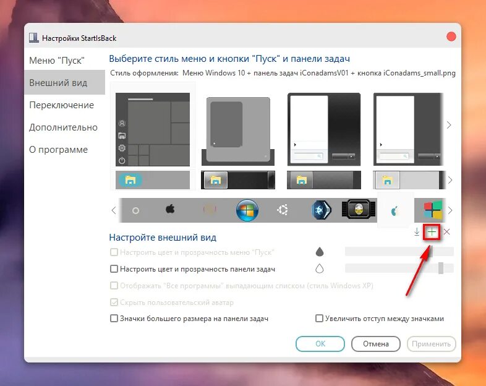Select the gray rounded menu style thumbnail

(x=238, y=131)
